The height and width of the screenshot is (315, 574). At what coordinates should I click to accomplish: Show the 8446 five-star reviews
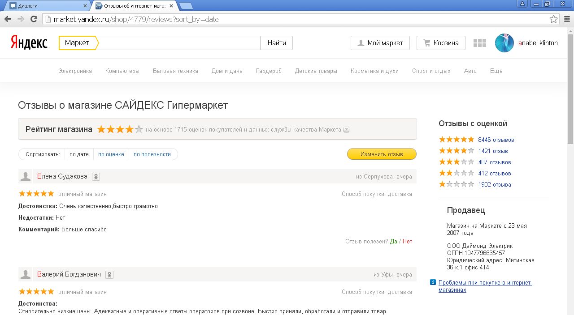coord(496,140)
